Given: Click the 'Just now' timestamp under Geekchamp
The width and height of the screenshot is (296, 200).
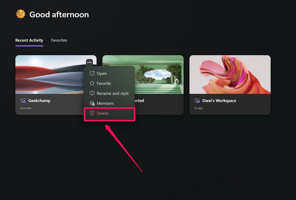Looking at the screenshot, I should (x=25, y=108).
